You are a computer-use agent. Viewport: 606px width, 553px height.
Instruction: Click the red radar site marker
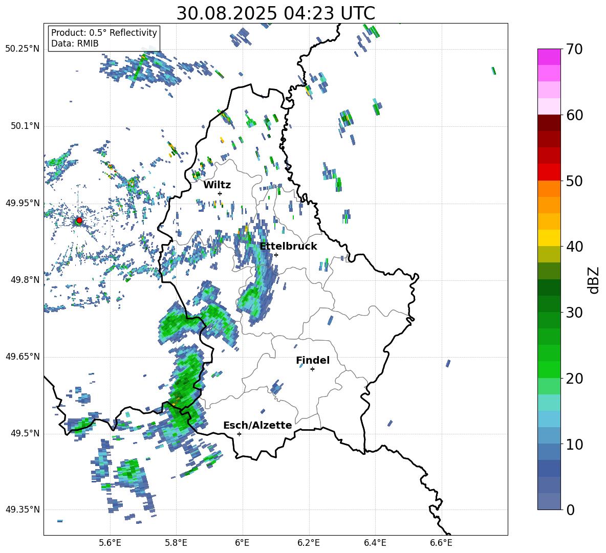(x=79, y=220)
